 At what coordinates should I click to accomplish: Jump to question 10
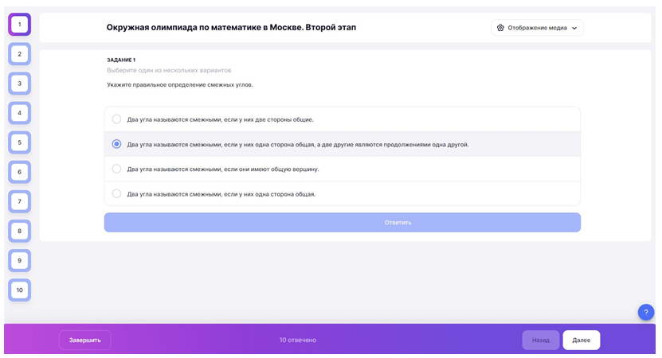pyautogui.click(x=20, y=290)
